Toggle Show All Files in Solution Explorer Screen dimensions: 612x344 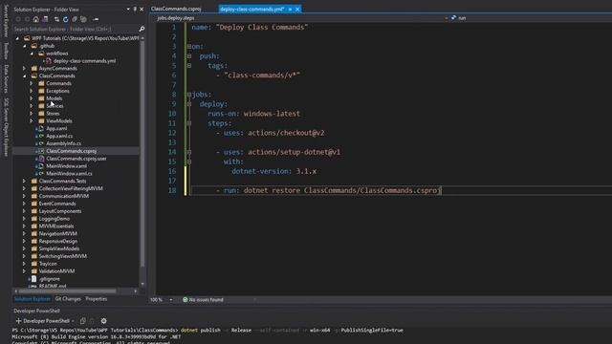point(83,19)
